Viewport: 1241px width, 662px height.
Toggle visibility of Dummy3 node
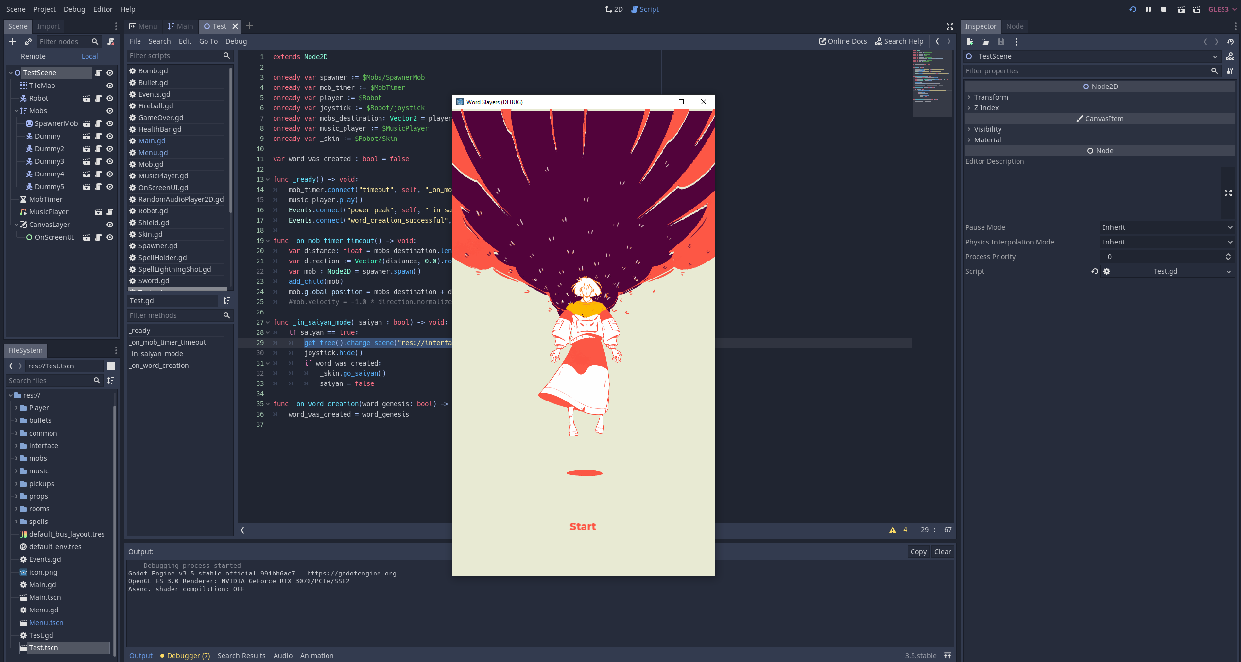110,161
